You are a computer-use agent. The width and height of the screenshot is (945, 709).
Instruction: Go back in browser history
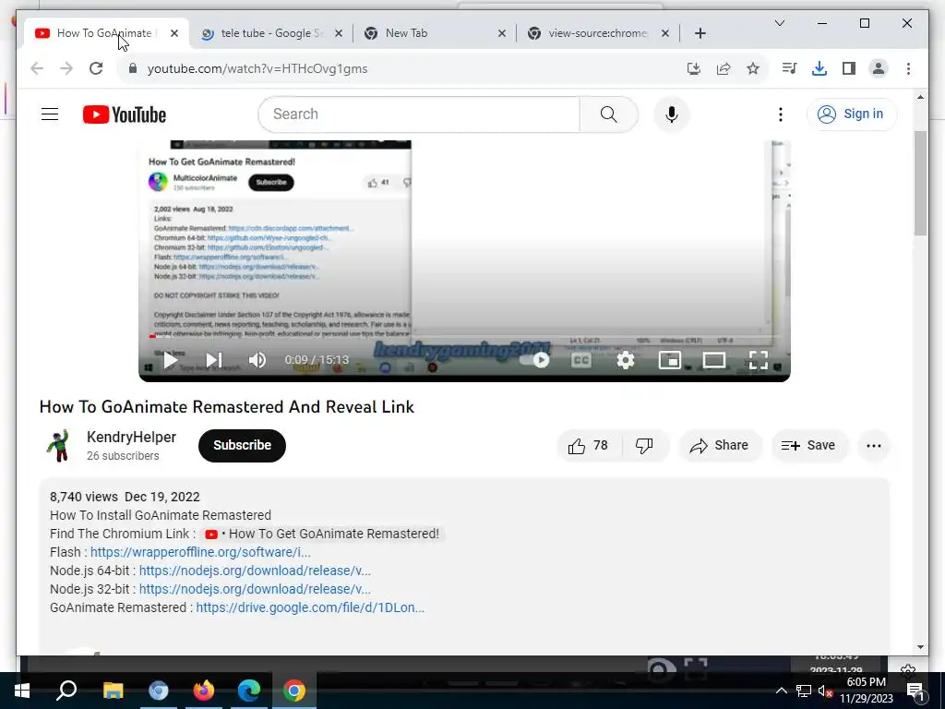[x=37, y=68]
